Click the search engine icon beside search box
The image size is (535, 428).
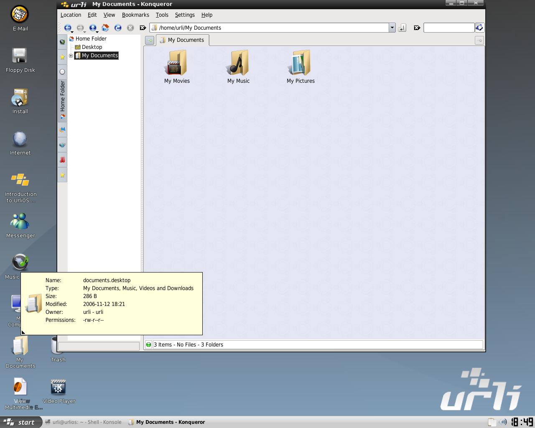tap(479, 28)
